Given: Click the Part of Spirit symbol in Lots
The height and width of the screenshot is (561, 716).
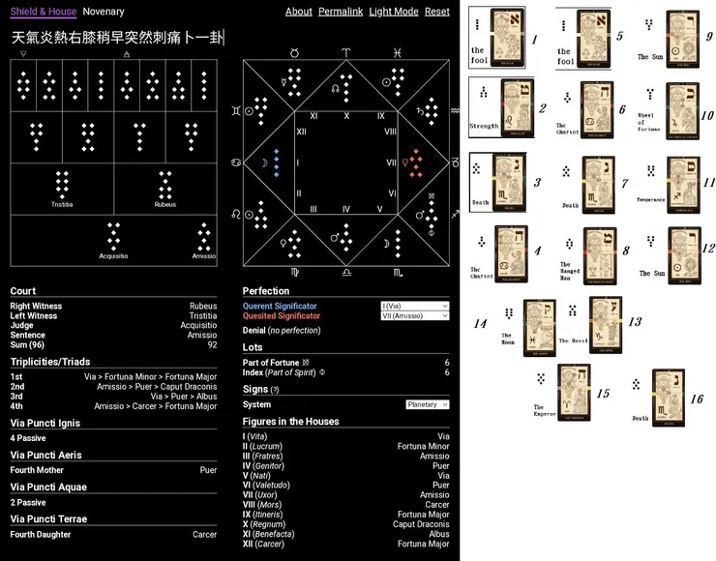Looking at the screenshot, I should (x=322, y=372).
